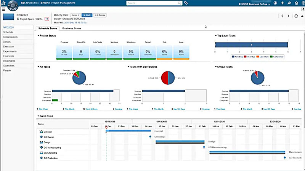Go to next item arrow

[288, 16]
